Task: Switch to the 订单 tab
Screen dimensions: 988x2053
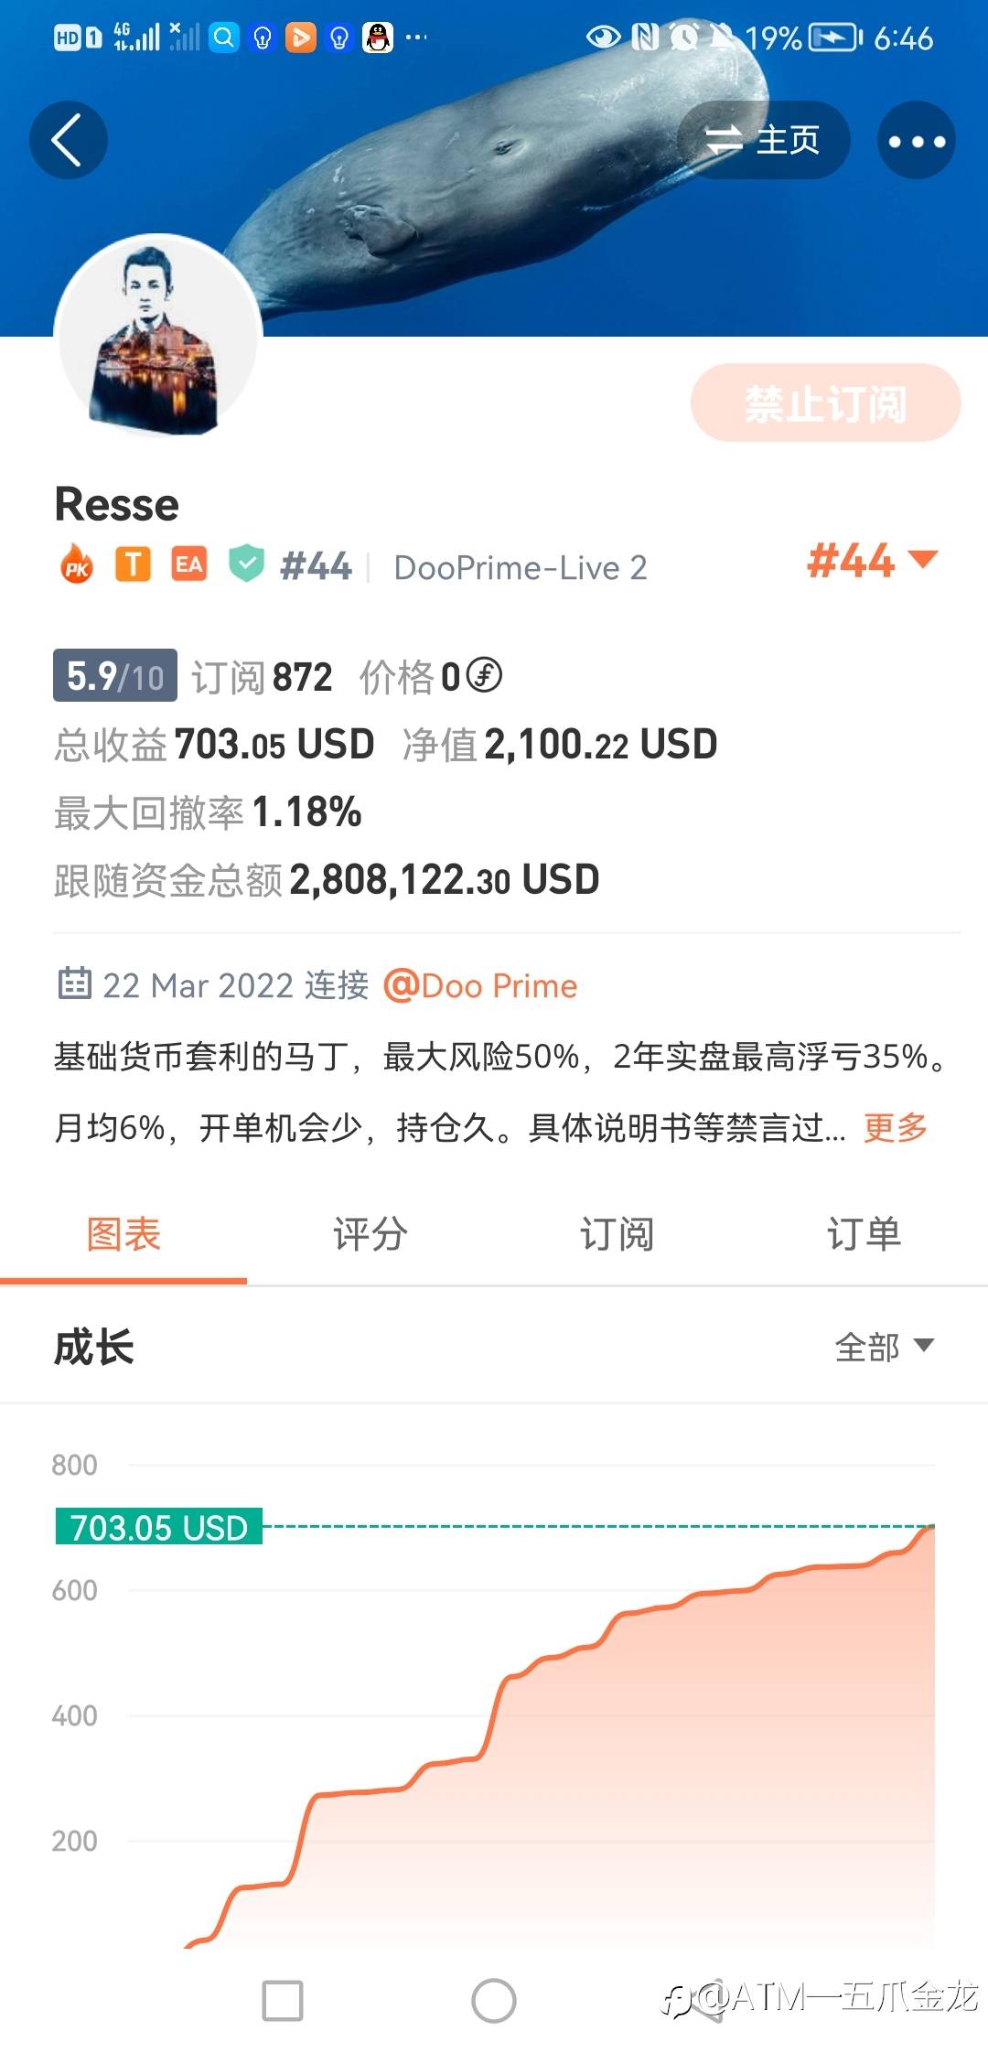Action: (x=864, y=1234)
